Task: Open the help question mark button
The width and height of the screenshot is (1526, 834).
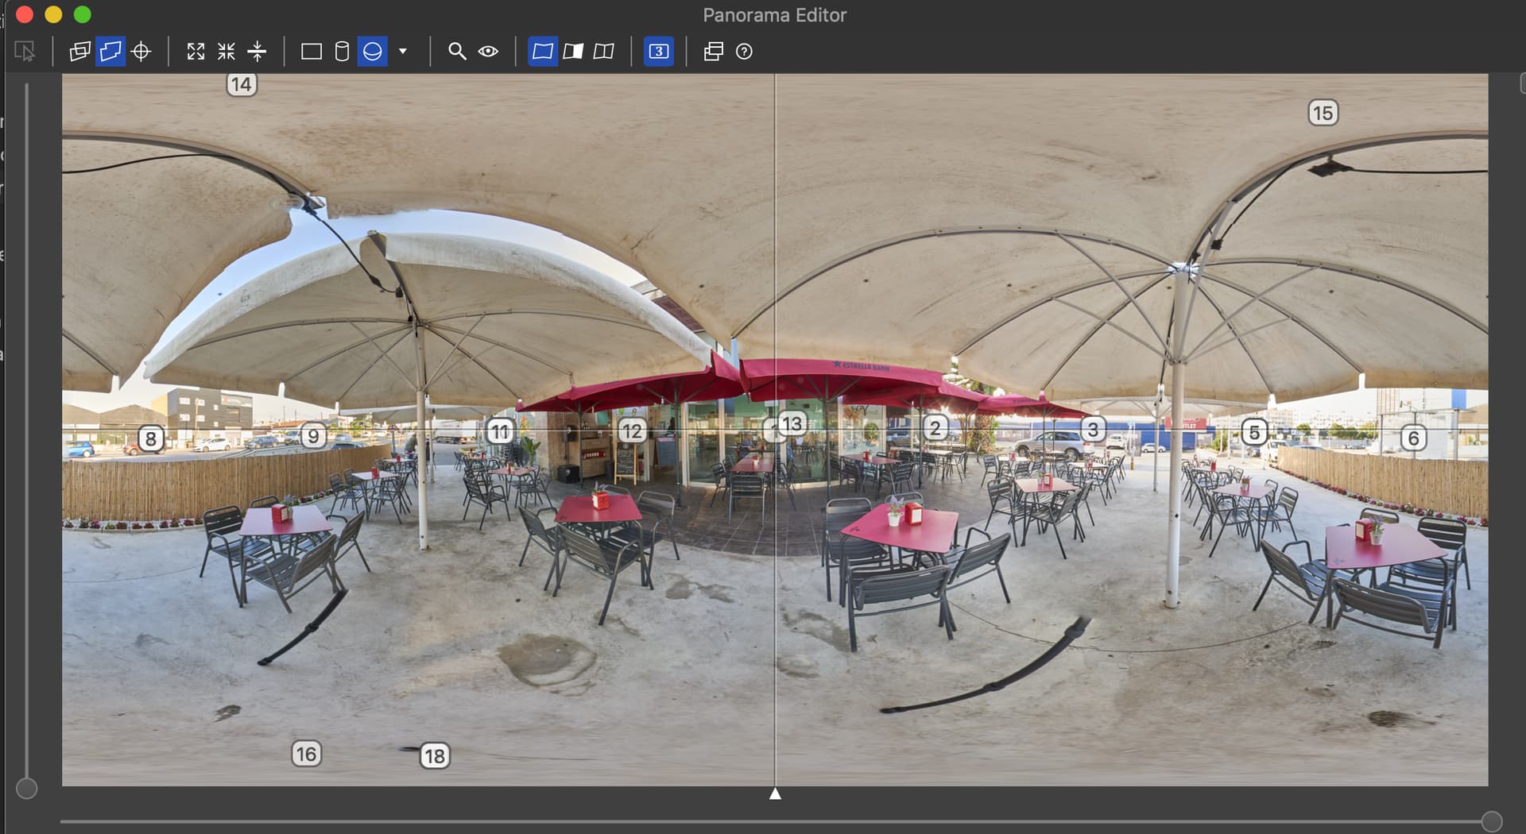Action: 744,52
